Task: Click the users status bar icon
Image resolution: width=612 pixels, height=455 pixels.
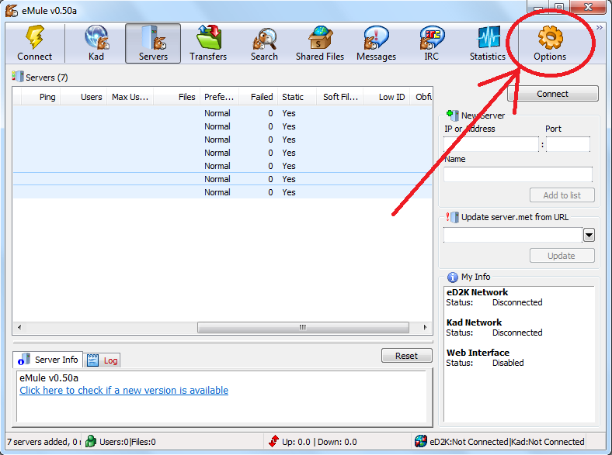Action: 91,441
